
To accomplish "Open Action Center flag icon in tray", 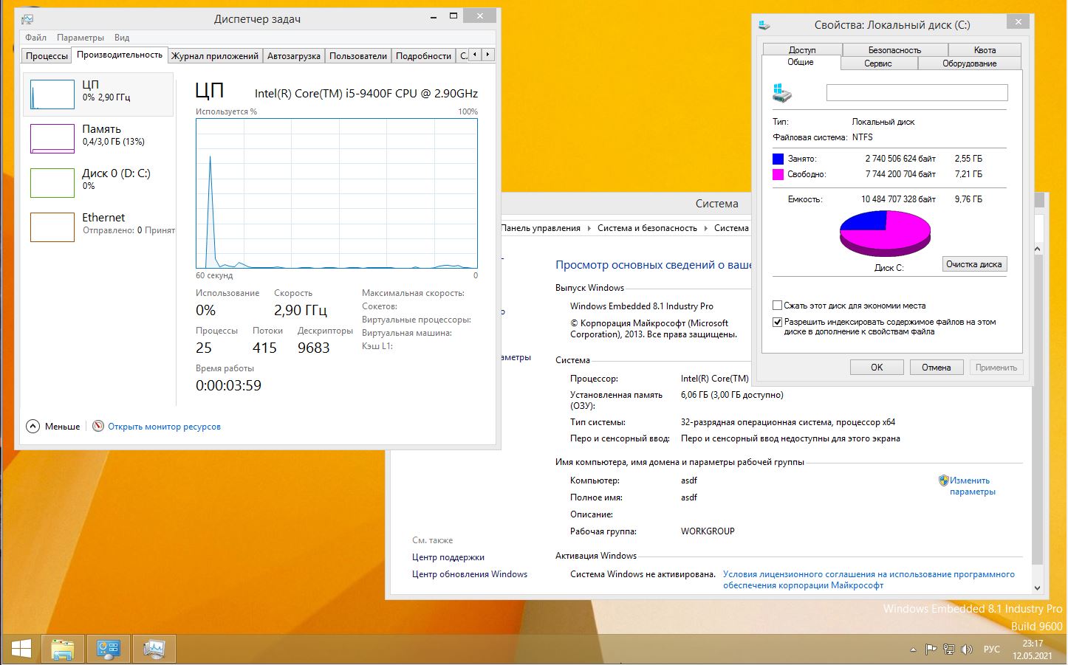I will (931, 650).
